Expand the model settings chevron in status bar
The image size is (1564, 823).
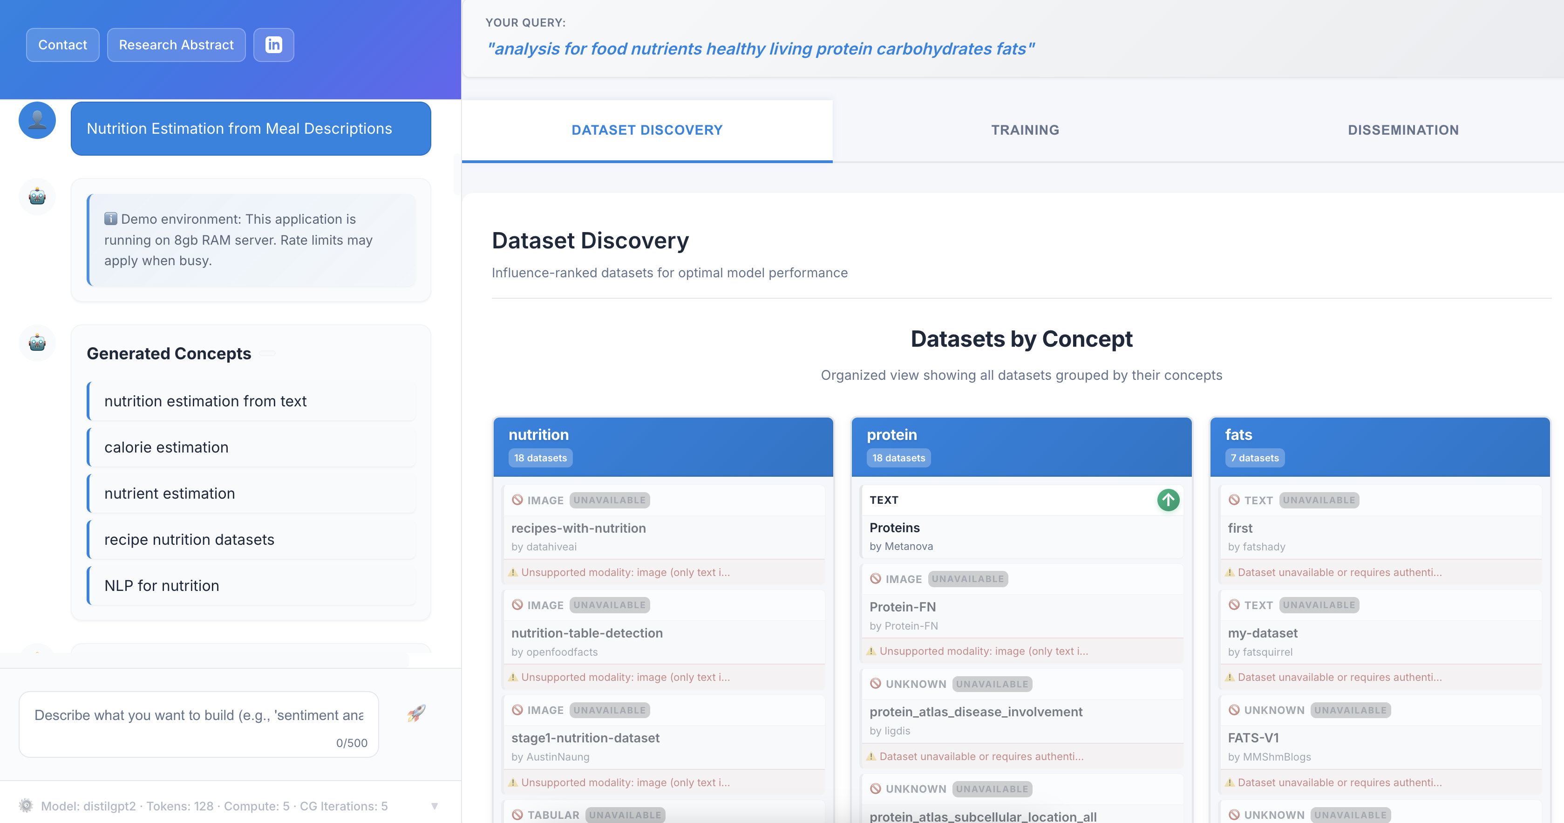click(x=435, y=806)
